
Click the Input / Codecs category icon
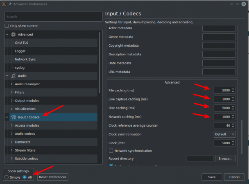pos(14,117)
